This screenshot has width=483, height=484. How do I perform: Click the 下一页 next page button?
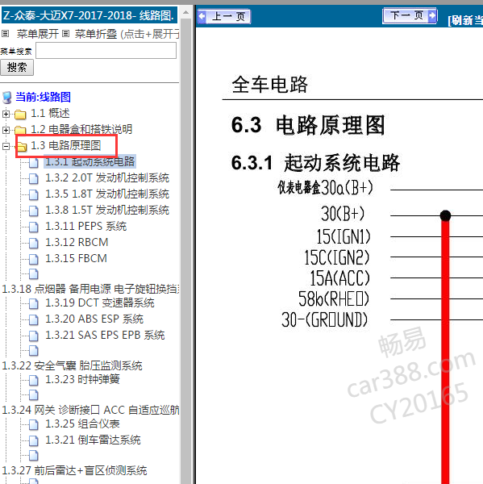click(410, 15)
